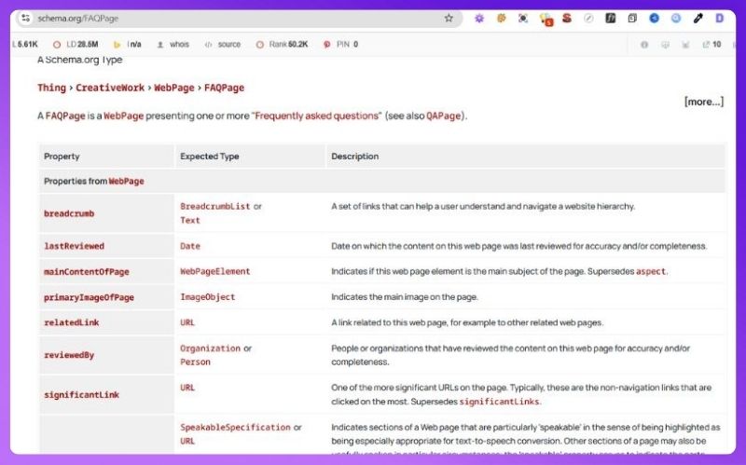Screen dimensions: 746x465
Task: Open the ImageObject type link
Action: tap(207, 297)
